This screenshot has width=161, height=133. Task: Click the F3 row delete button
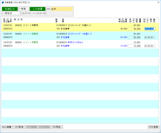coord(32,127)
